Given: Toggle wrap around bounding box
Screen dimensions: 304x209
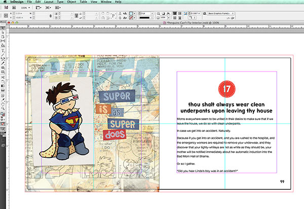Looking at the screenshot, I should 180,13.
